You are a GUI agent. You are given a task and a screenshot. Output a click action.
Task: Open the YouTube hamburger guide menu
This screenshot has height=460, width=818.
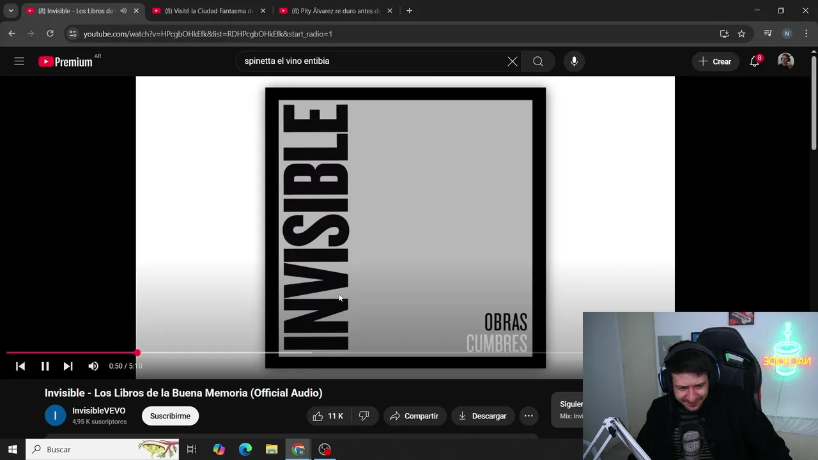pos(19,61)
